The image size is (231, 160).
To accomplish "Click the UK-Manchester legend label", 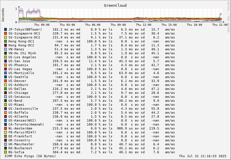I will point(21,144).
